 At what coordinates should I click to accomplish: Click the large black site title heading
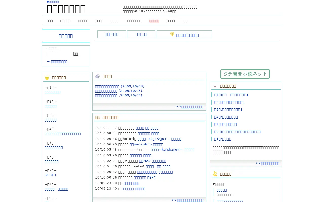click(66, 9)
